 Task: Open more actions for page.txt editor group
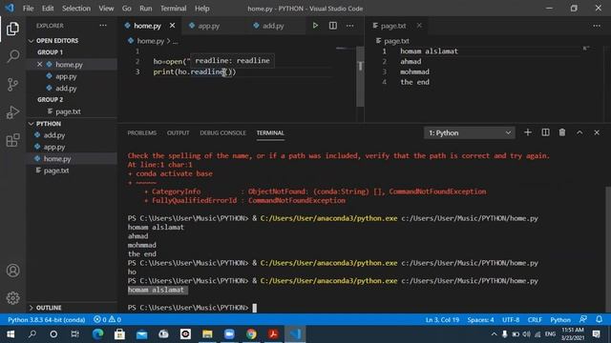pyautogui.click(x=597, y=26)
